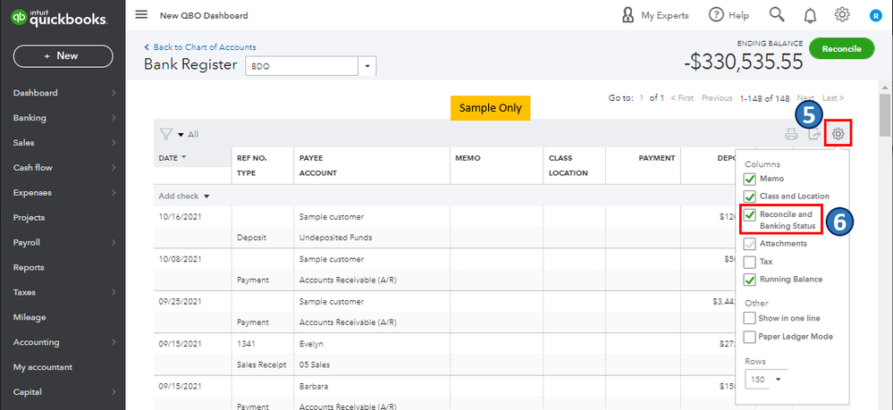The width and height of the screenshot is (893, 410).
Task: Open the notifications bell icon
Action: tap(809, 15)
